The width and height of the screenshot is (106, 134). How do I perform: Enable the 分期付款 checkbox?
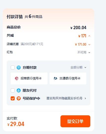coord(13,67)
